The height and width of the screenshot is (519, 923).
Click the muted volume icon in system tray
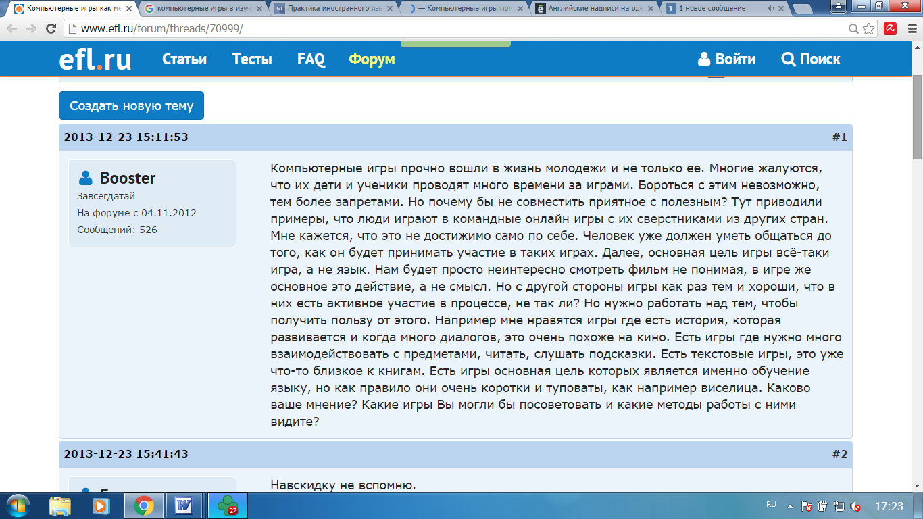tap(855, 505)
